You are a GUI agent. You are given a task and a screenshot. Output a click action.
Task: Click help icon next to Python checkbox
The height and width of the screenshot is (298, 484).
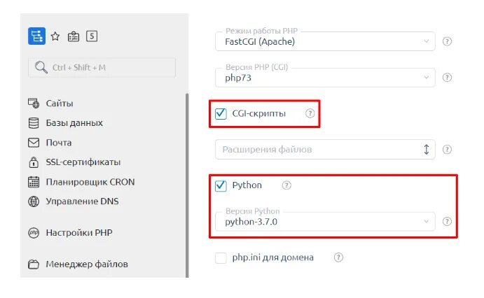(286, 185)
